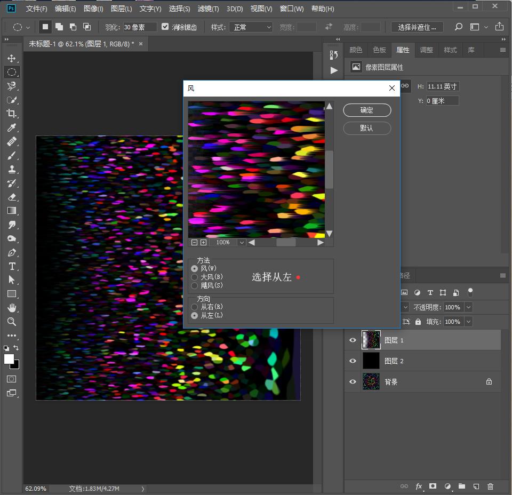Select the 大风(B) method radio button
Viewport: 512px width, 495px height.
(195, 277)
